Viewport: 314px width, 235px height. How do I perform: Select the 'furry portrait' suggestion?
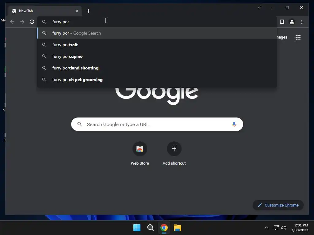[157, 45]
